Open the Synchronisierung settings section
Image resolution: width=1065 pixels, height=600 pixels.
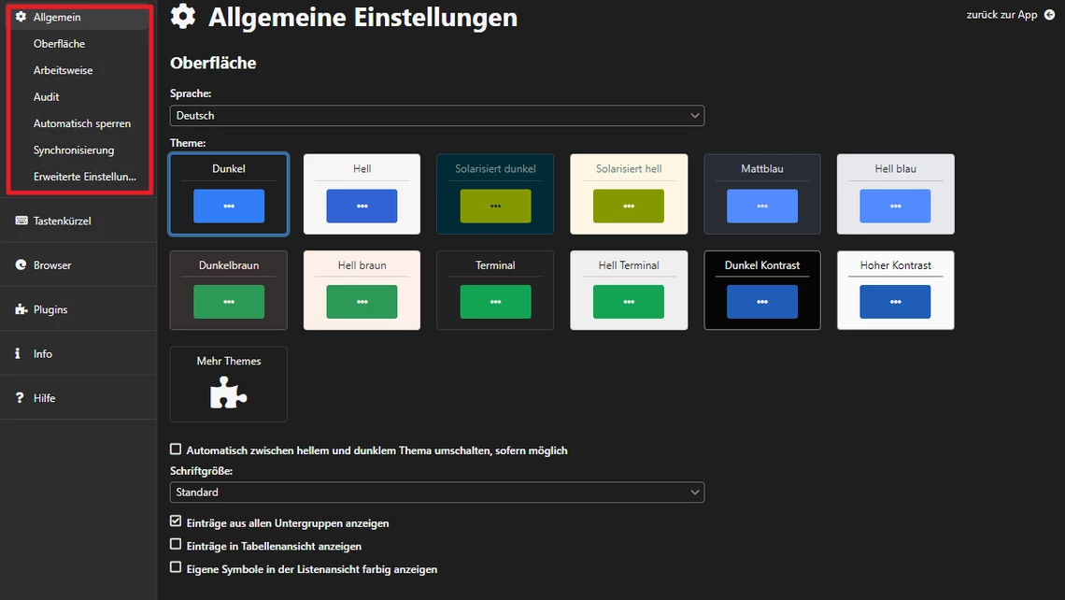tap(74, 150)
